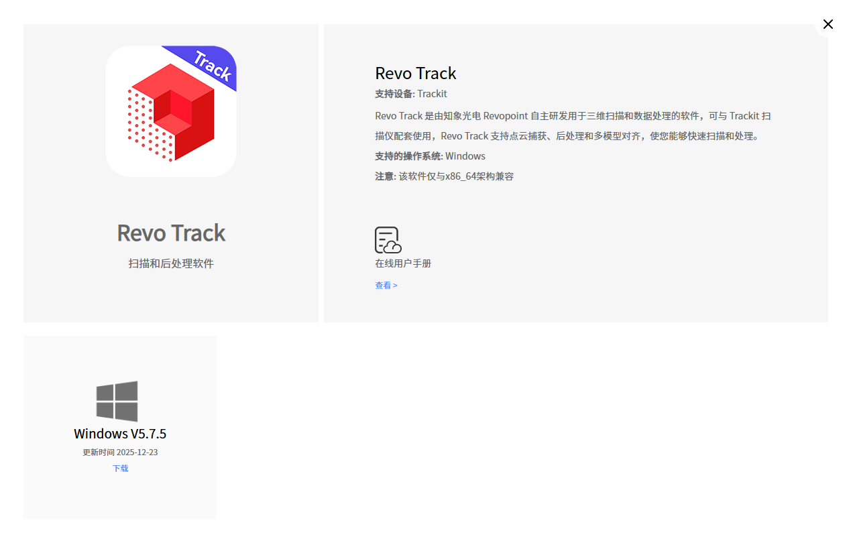Click the 支持的操作系统: Windows line
Screen dimensions: 851x543
(430, 156)
